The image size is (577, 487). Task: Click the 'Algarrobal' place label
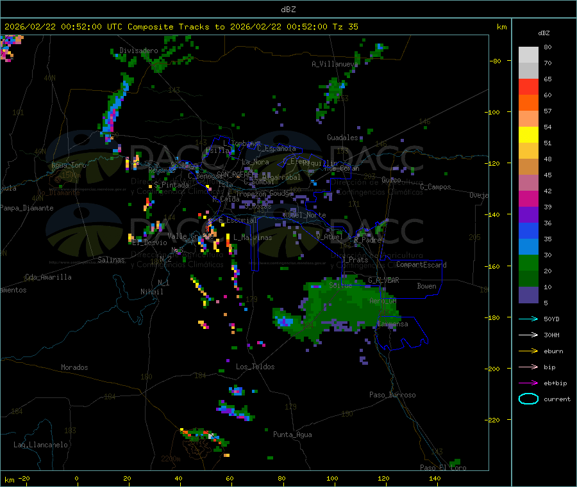pyautogui.click(x=281, y=177)
